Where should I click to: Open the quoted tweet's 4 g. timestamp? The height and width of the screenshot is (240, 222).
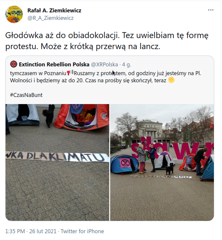pos(127,65)
